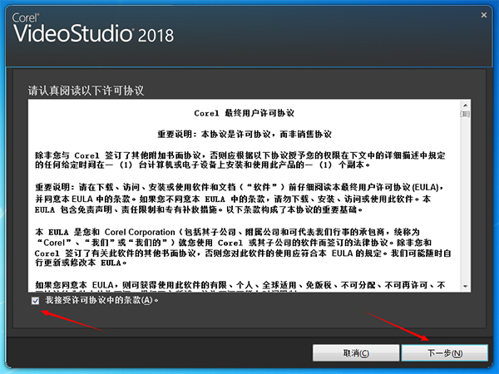Click the empty license scrollbar track

(x=465, y=199)
